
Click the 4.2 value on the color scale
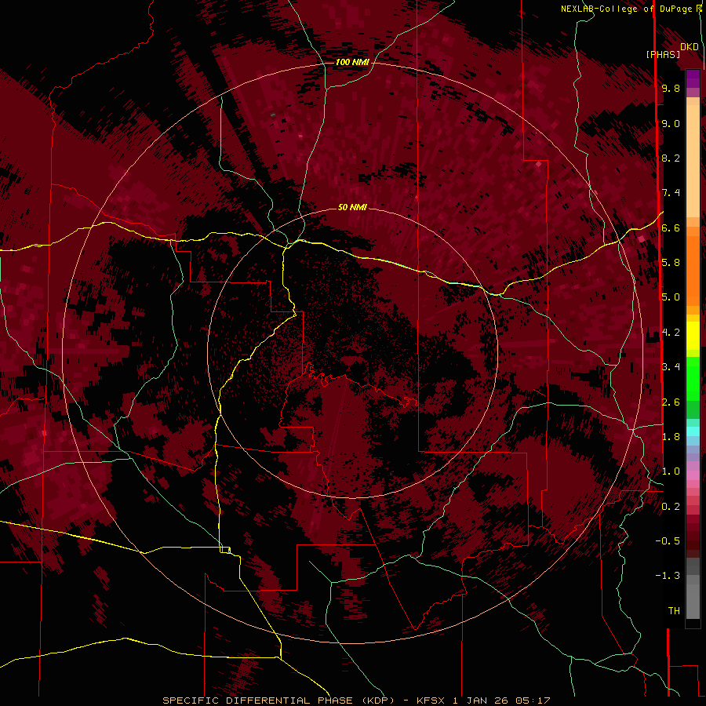(671, 333)
